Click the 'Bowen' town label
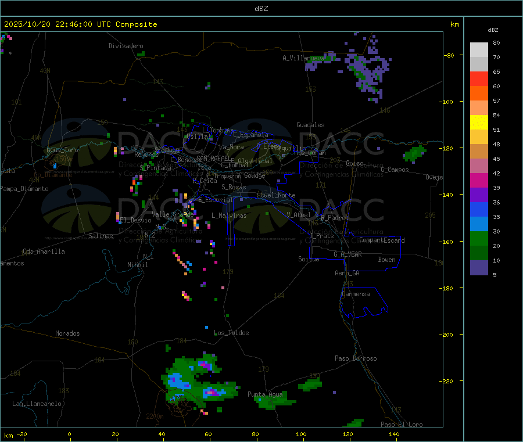The height and width of the screenshot is (442, 523). pos(386,260)
